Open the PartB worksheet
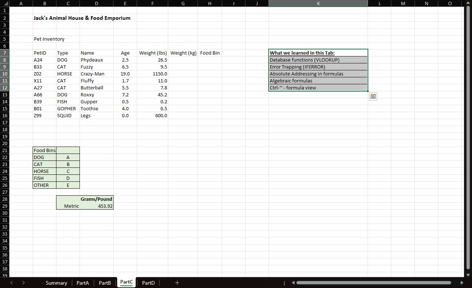 click(104, 283)
